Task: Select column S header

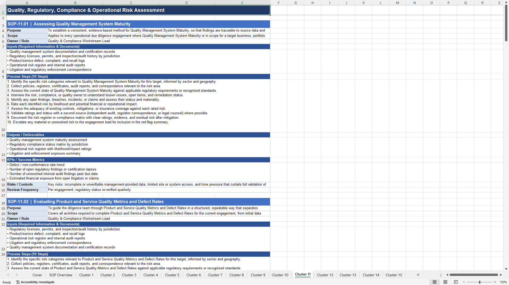Action: coord(499,3)
